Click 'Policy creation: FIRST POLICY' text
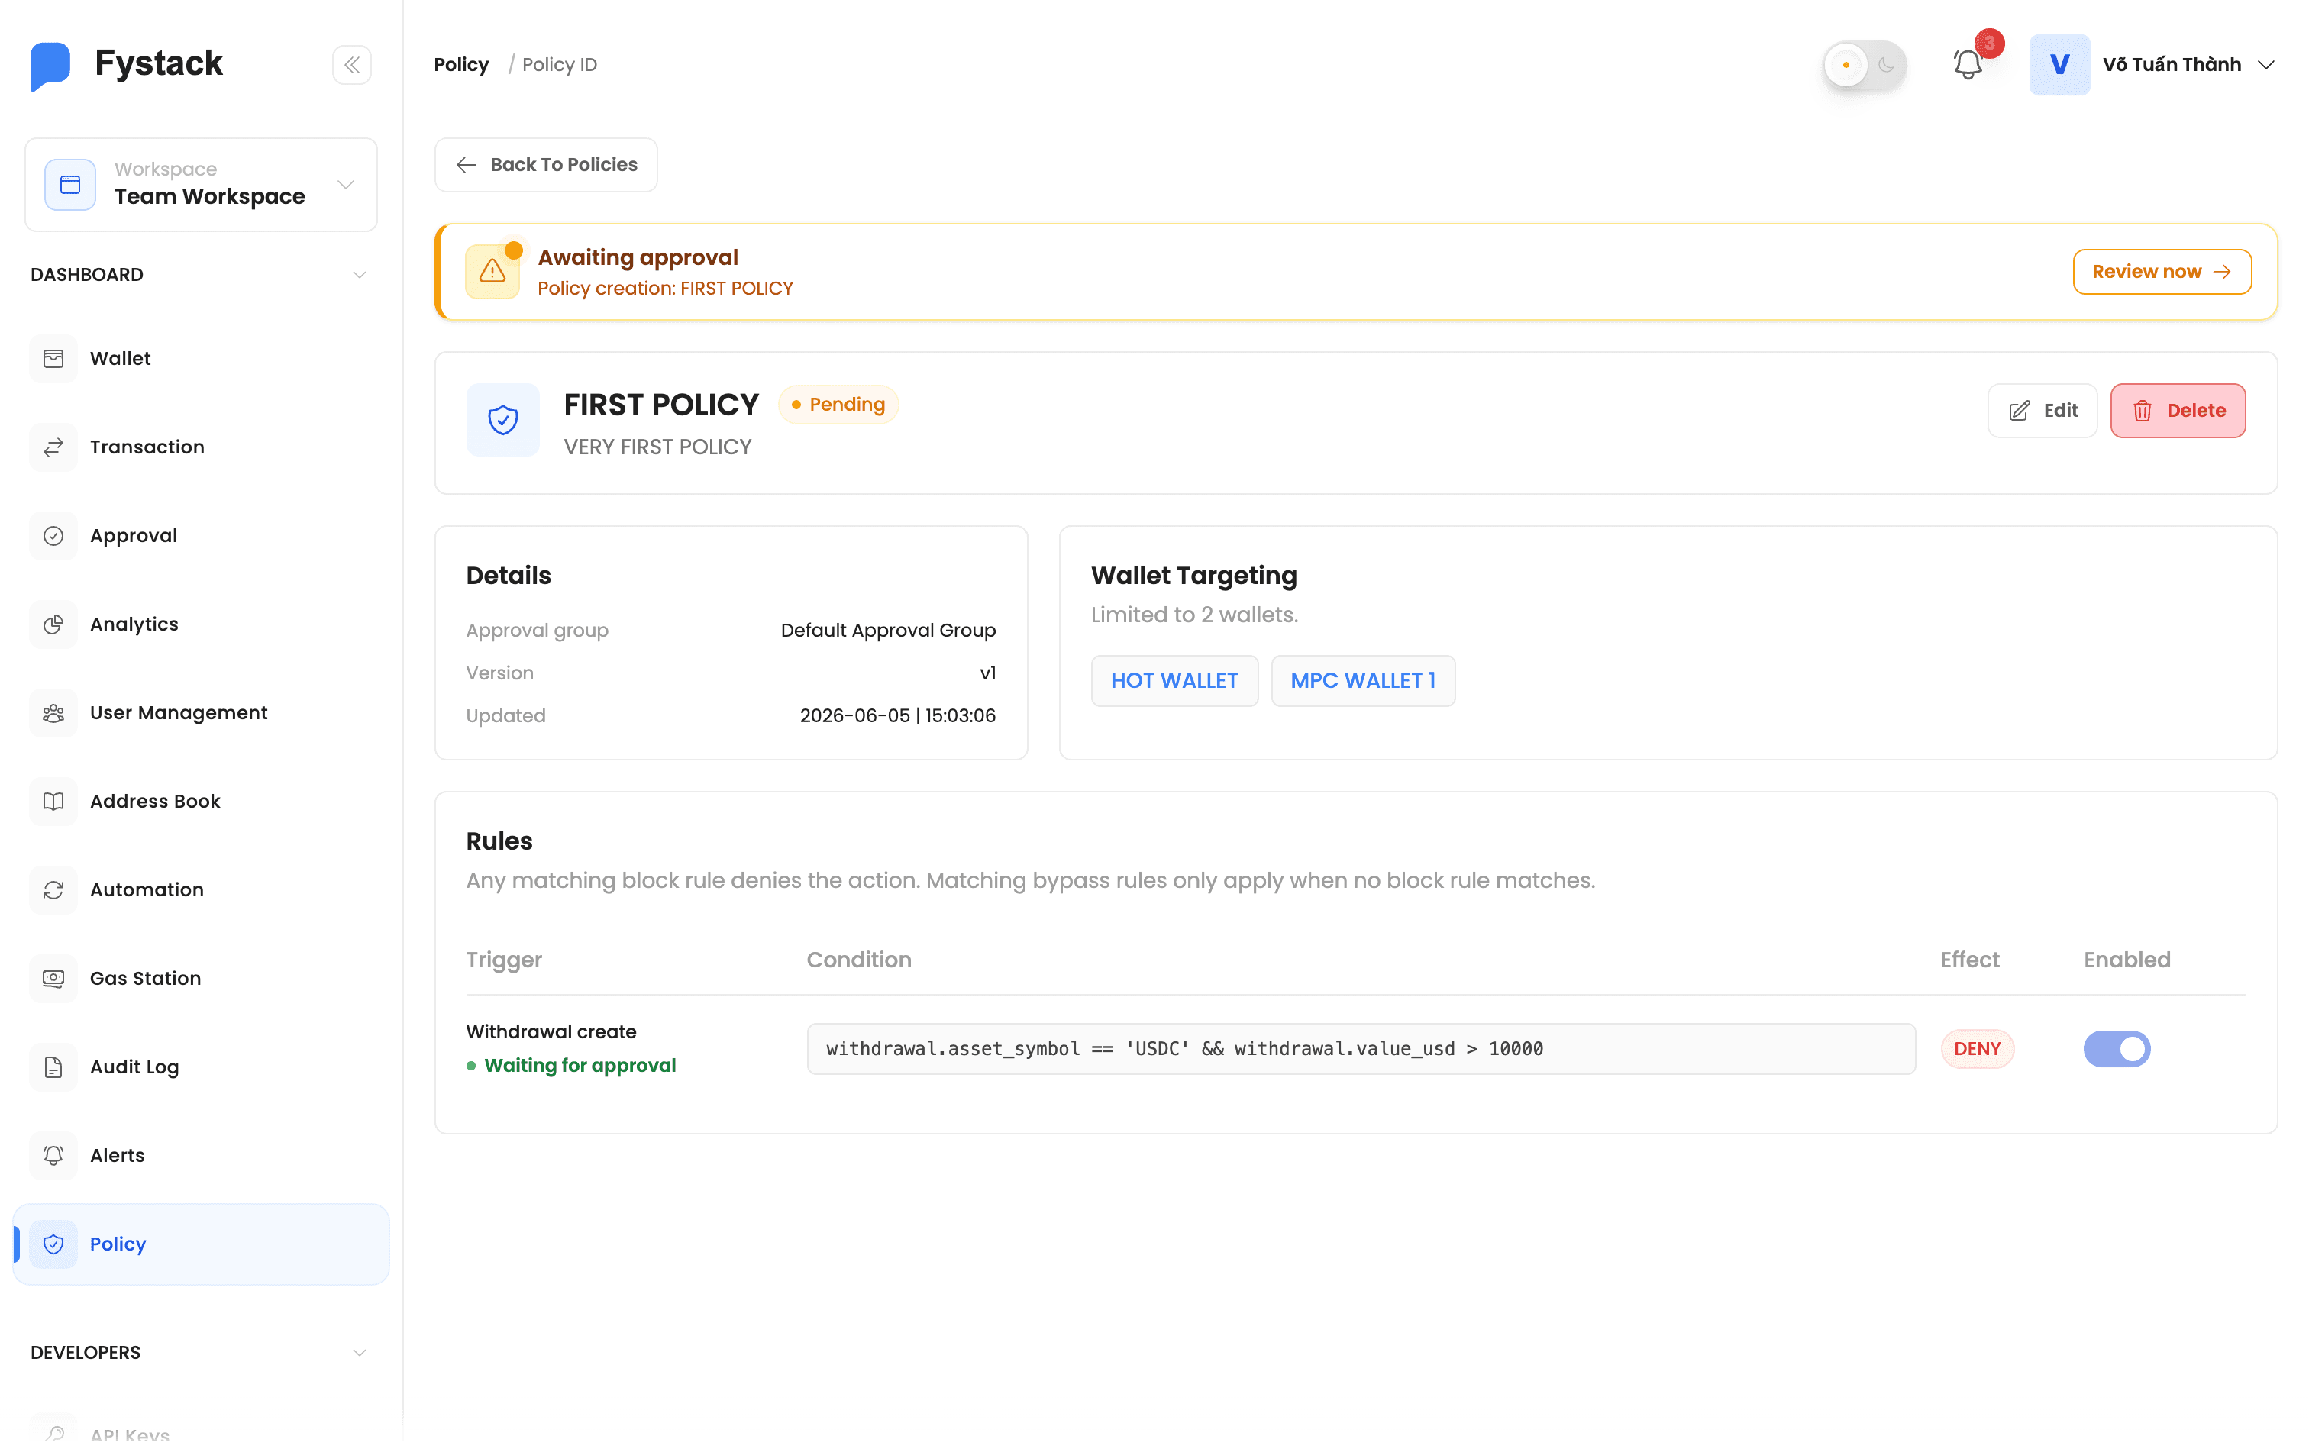The height and width of the screenshot is (1449, 2309). pyautogui.click(x=665, y=289)
